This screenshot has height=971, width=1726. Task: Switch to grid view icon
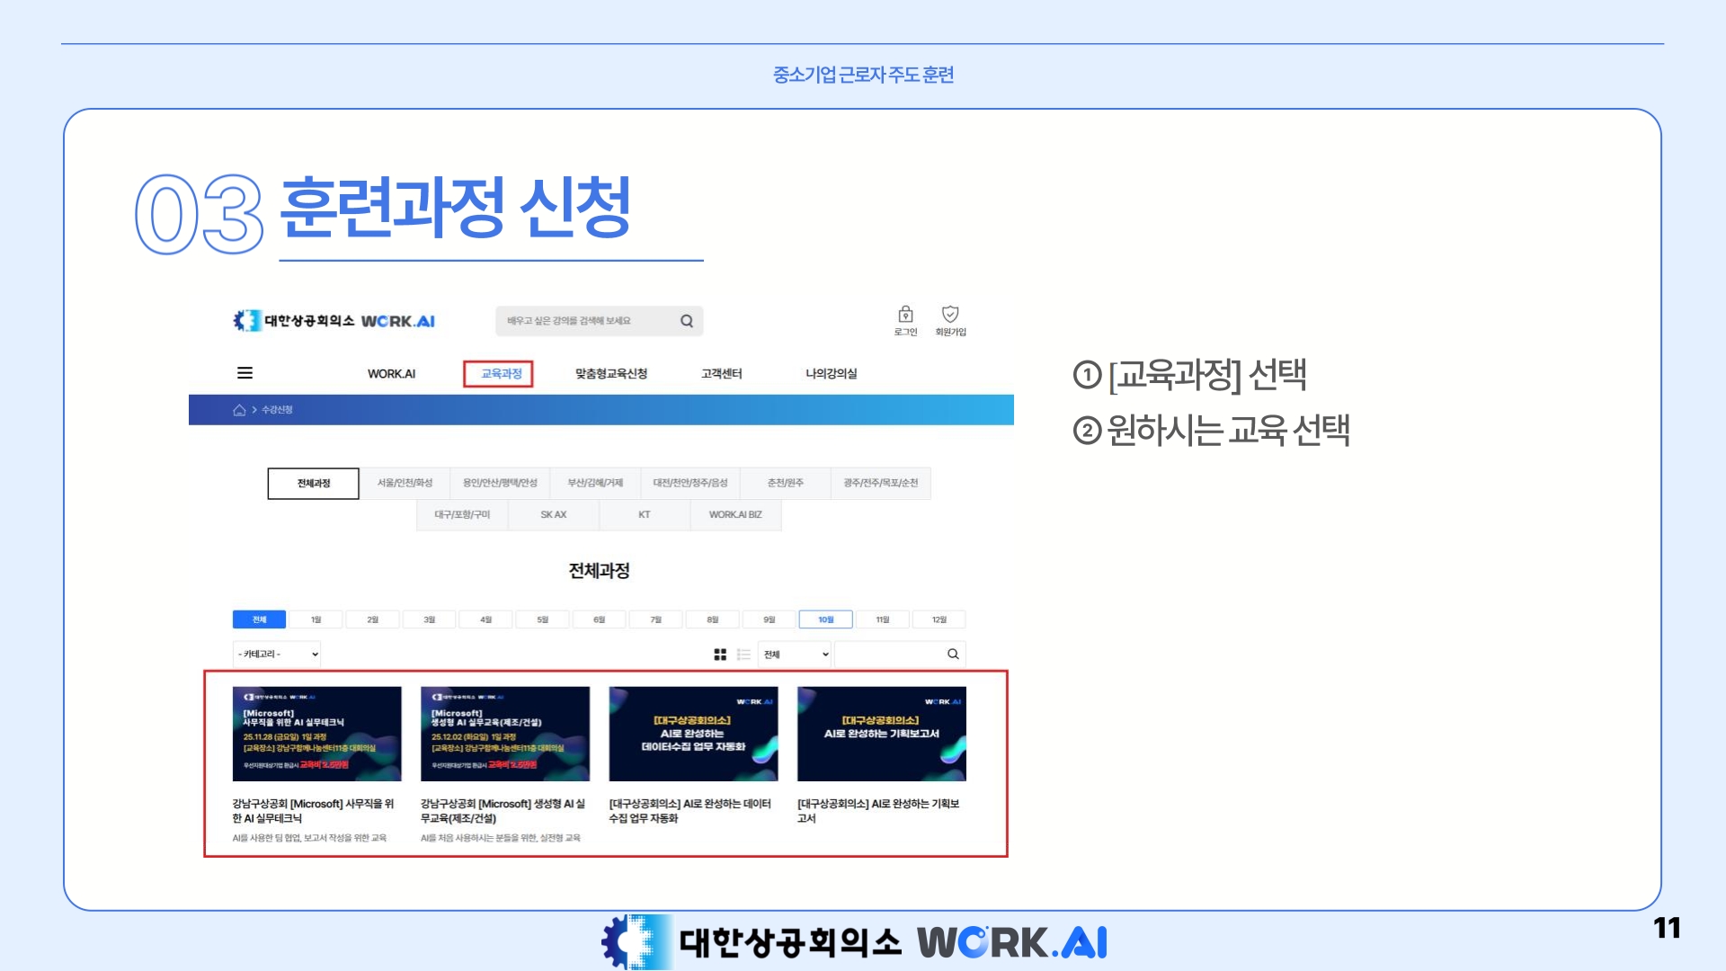pos(720,655)
